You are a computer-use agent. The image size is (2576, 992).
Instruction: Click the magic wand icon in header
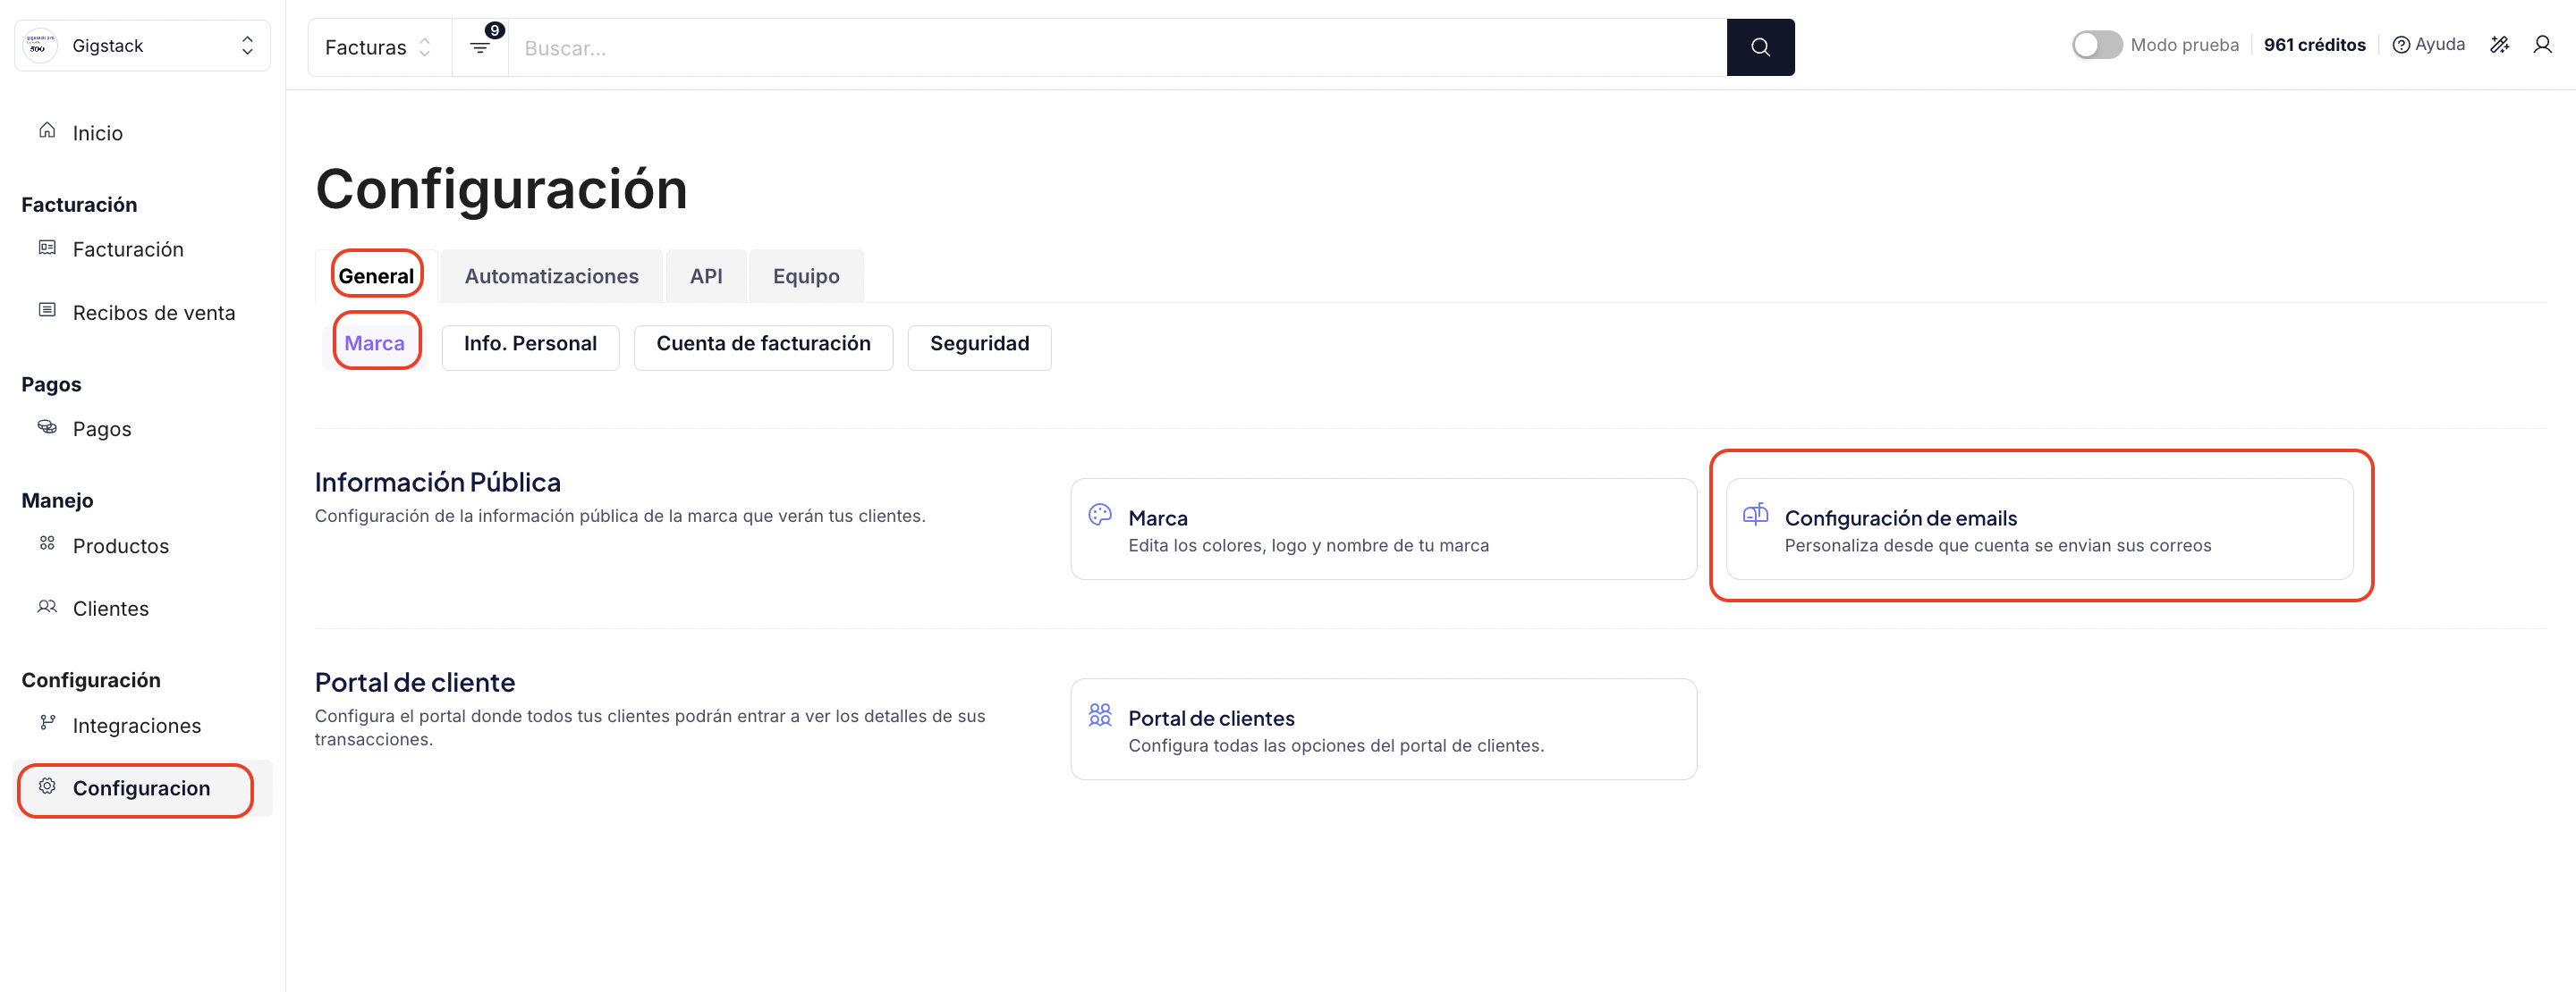click(2499, 45)
